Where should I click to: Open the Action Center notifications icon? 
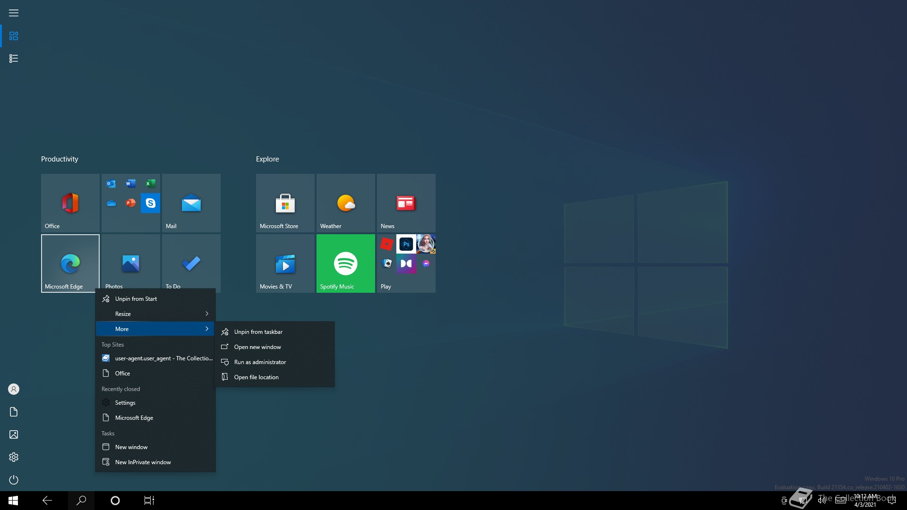892,501
